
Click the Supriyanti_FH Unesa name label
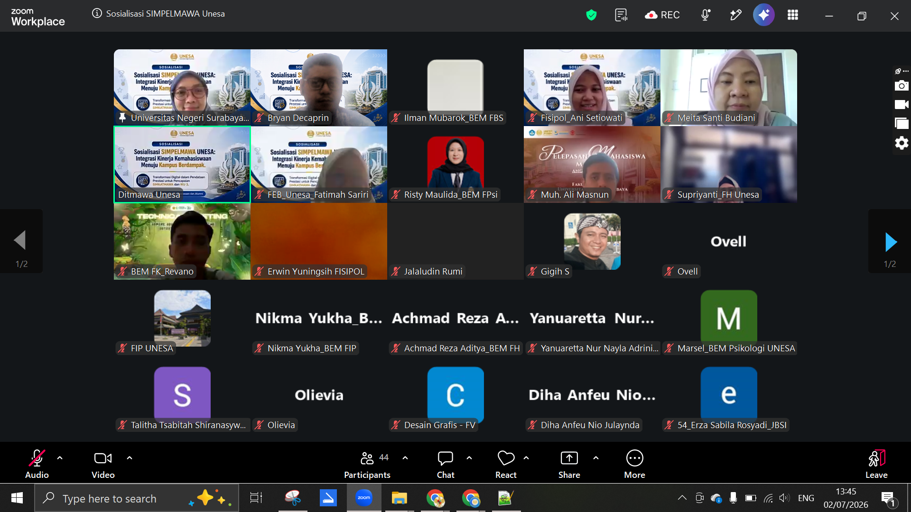718,194
